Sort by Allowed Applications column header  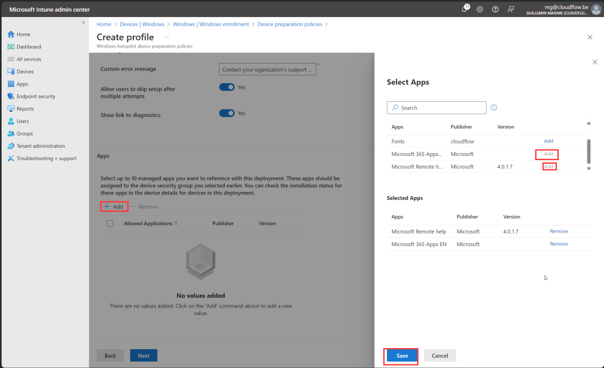tap(150, 223)
